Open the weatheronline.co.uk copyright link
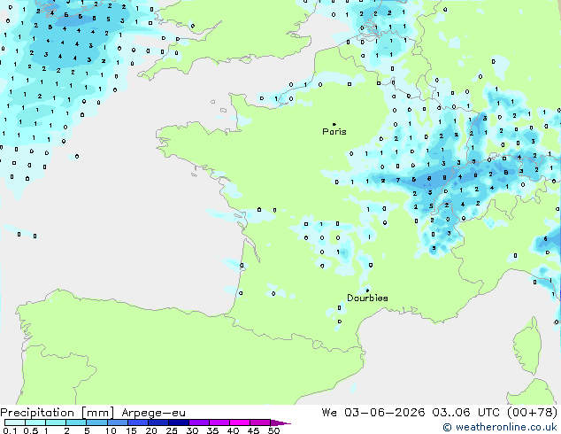The width and height of the screenshot is (561, 434). coord(500,427)
